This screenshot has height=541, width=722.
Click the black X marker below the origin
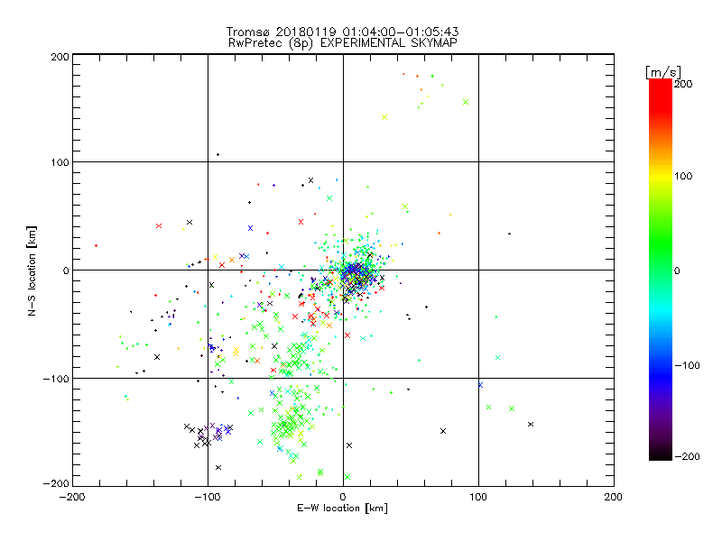click(349, 445)
